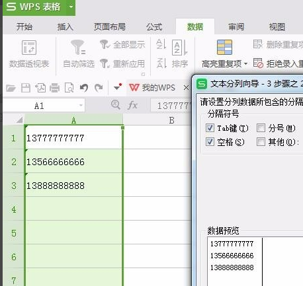Click the AutoFilter (自动筛选) funnel icon
The width and height of the screenshot is (303, 286).
point(78,47)
